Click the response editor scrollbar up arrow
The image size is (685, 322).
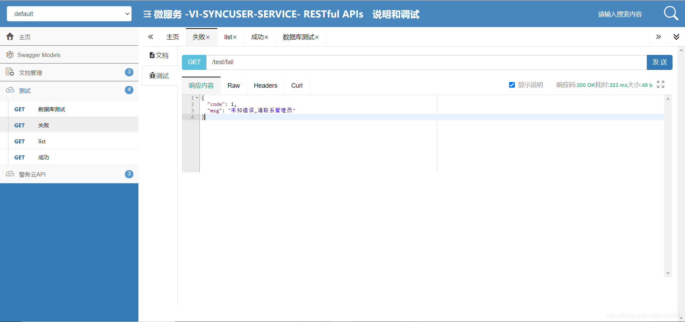668,98
